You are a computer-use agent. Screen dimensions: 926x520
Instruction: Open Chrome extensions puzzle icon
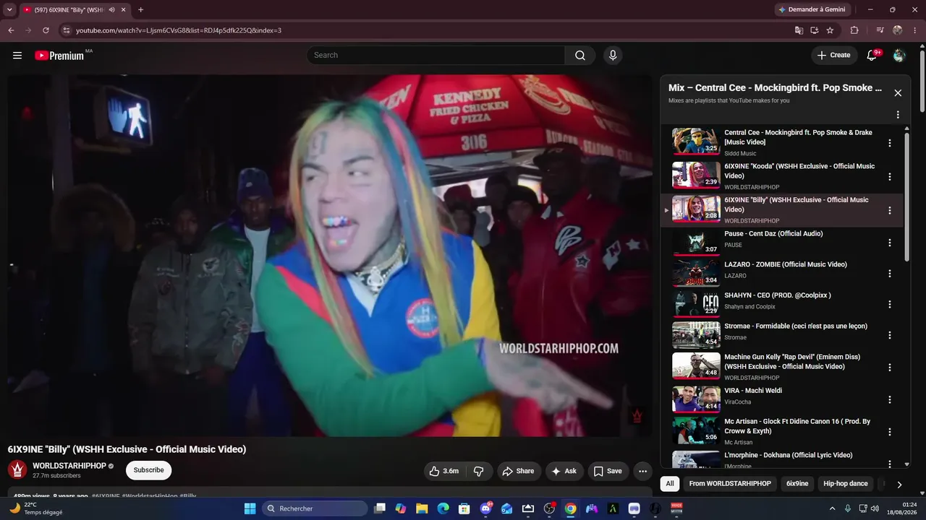[x=854, y=30]
